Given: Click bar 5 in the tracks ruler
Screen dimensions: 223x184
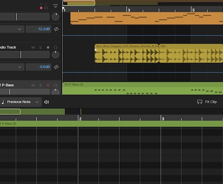Looking at the screenshot, I should (x=193, y=10).
